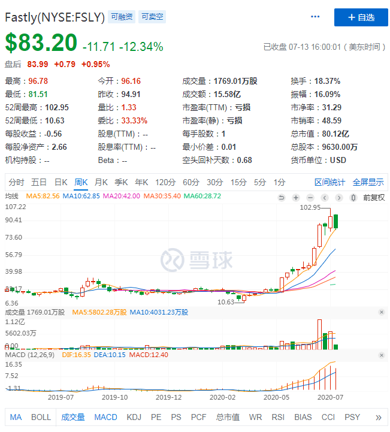Click the MA20:42.00 legend label
This screenshot has height=432, width=390.
pos(122,196)
